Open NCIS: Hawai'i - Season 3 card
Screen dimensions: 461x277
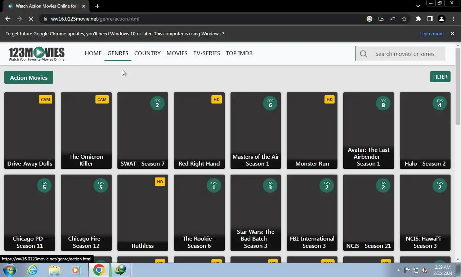(x=425, y=213)
